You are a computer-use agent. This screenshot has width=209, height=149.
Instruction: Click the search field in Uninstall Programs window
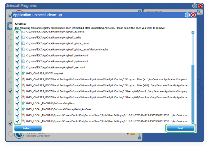pos(170,12)
